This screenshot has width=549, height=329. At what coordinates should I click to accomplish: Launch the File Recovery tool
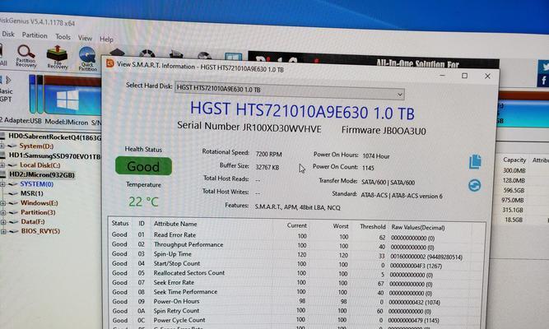point(58,57)
